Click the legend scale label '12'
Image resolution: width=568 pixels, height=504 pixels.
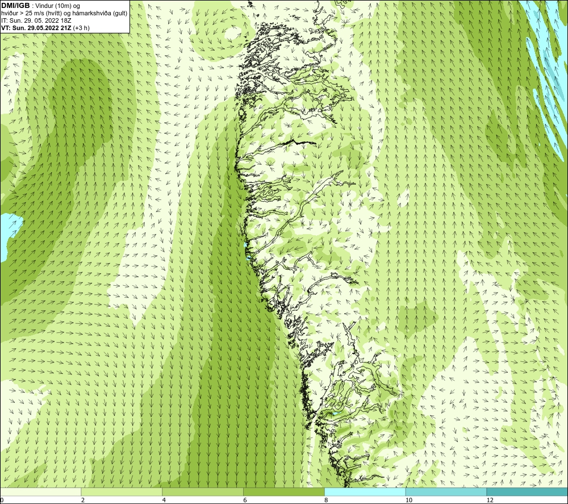[x=490, y=500]
